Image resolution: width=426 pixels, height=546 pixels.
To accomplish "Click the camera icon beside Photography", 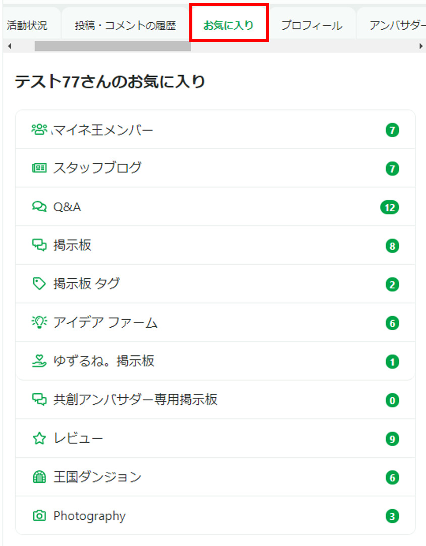I will (39, 516).
